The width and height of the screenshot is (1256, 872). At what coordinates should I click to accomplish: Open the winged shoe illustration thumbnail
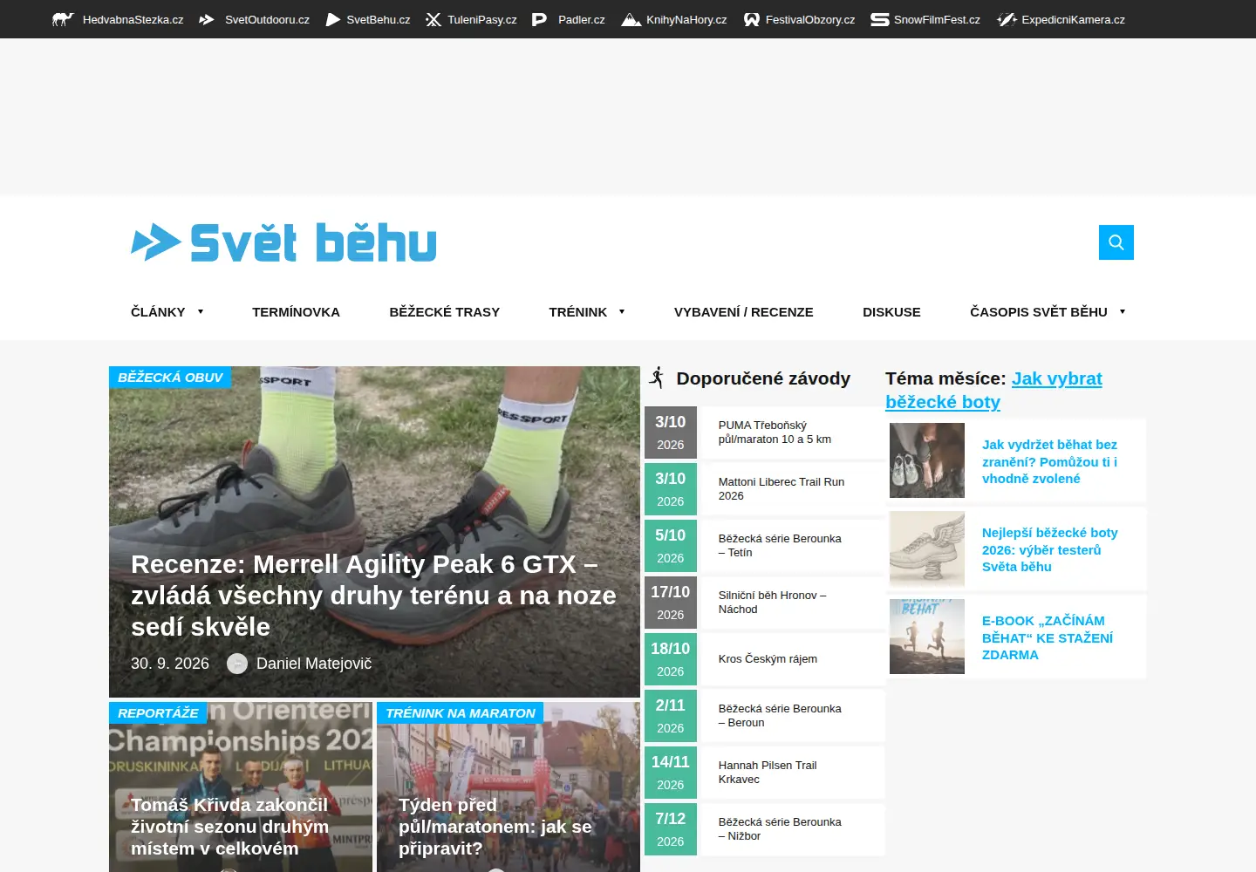tap(927, 548)
